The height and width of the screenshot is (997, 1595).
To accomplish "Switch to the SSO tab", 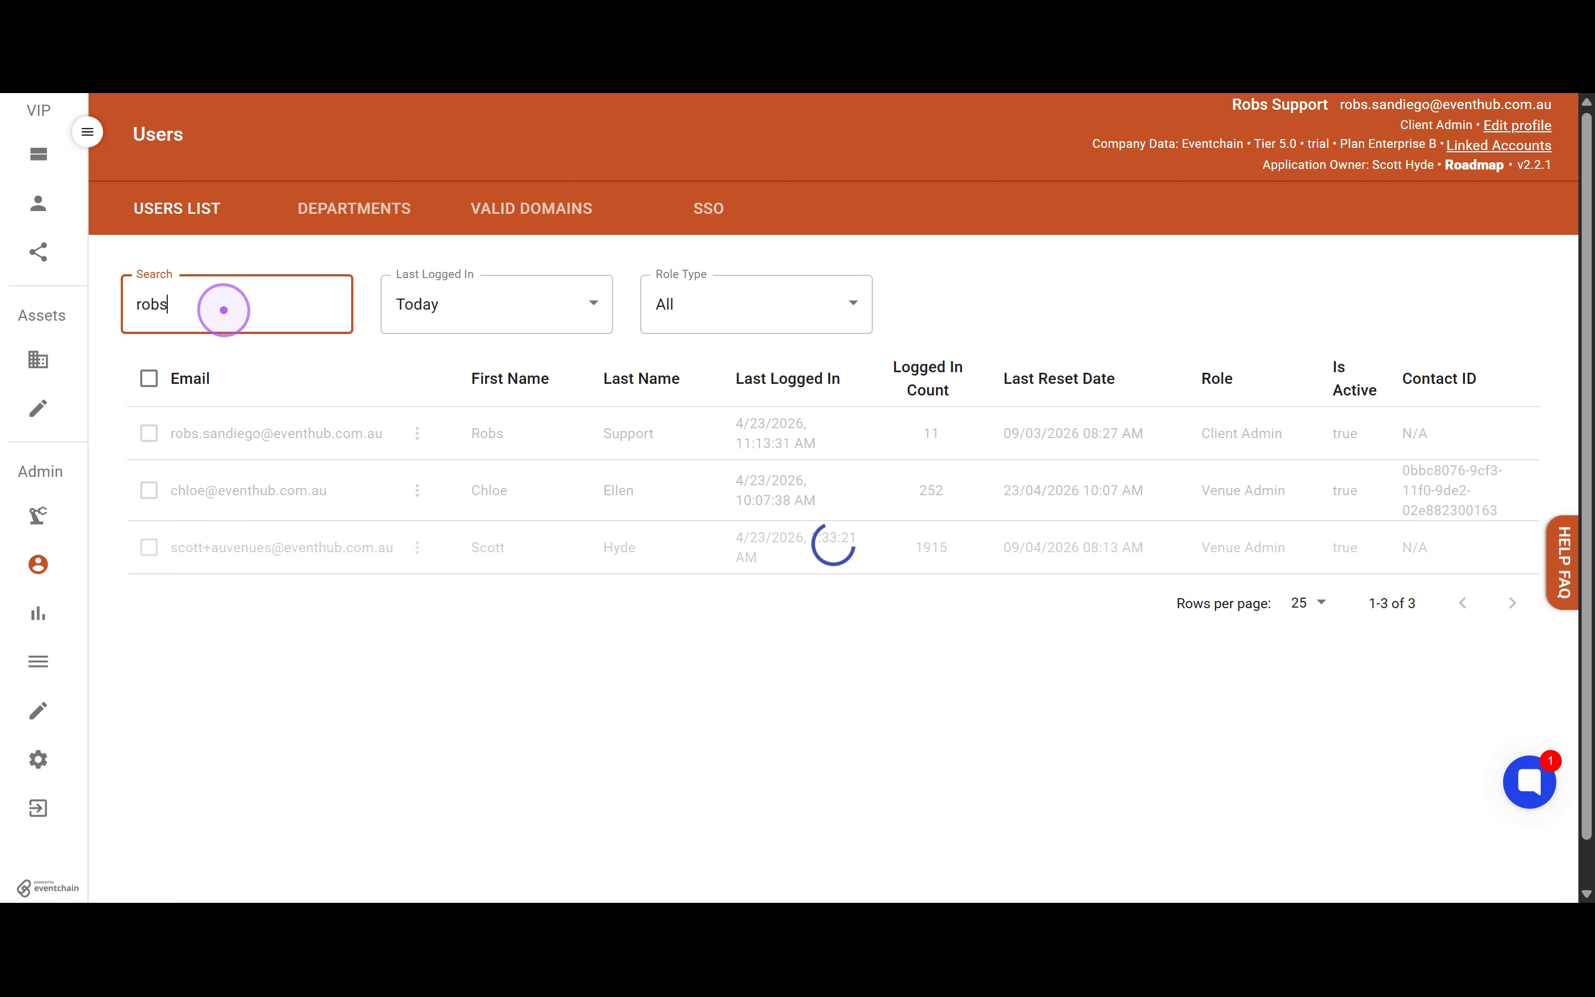I will (x=708, y=208).
